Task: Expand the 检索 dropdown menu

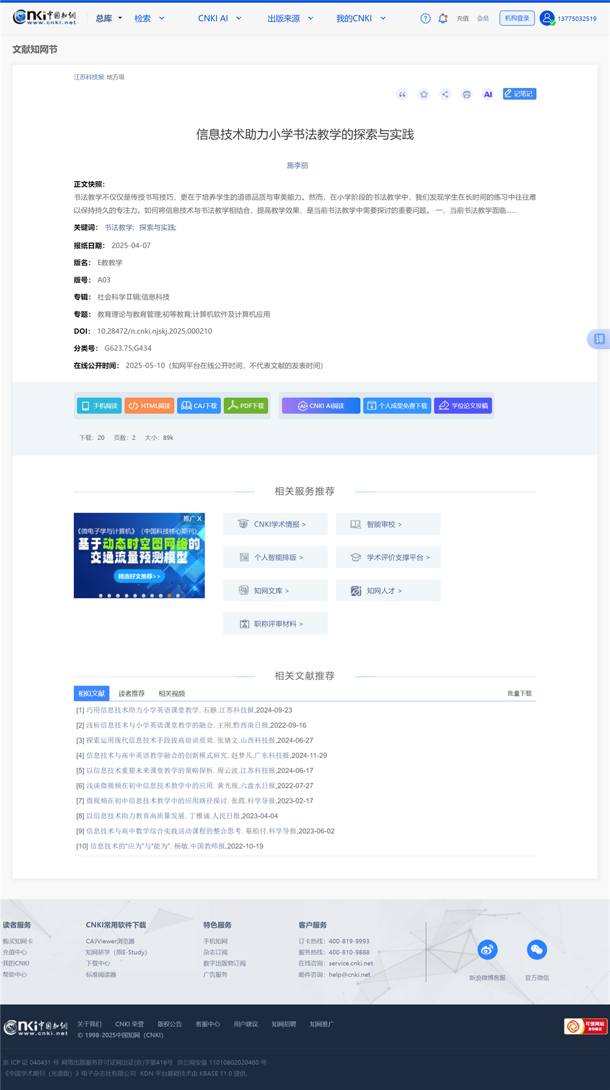Action: coord(149,18)
